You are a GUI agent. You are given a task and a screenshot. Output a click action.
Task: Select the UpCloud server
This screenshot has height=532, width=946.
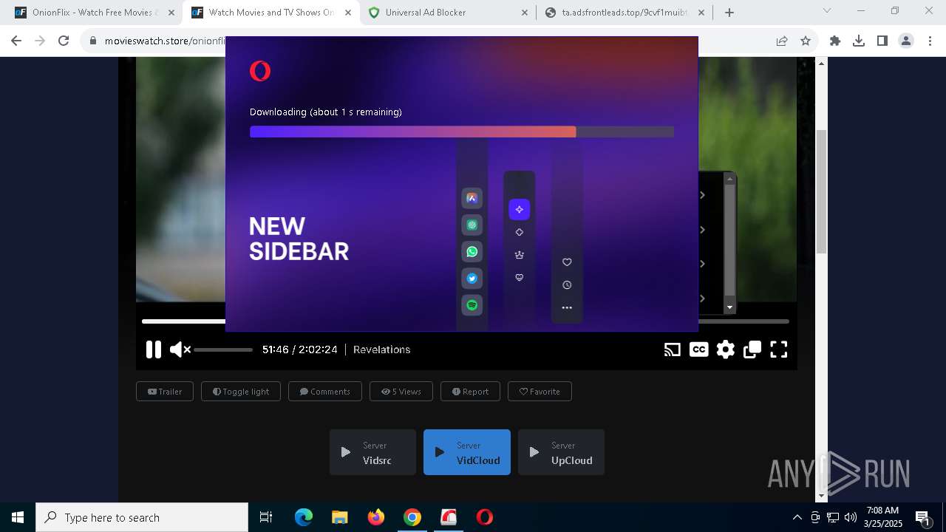tap(561, 452)
